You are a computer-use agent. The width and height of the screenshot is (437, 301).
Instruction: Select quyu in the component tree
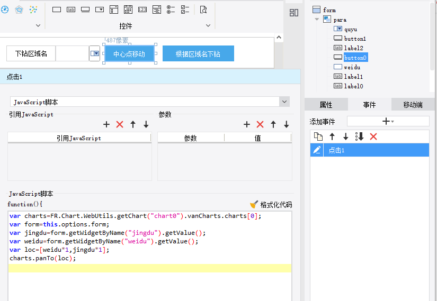(346, 29)
